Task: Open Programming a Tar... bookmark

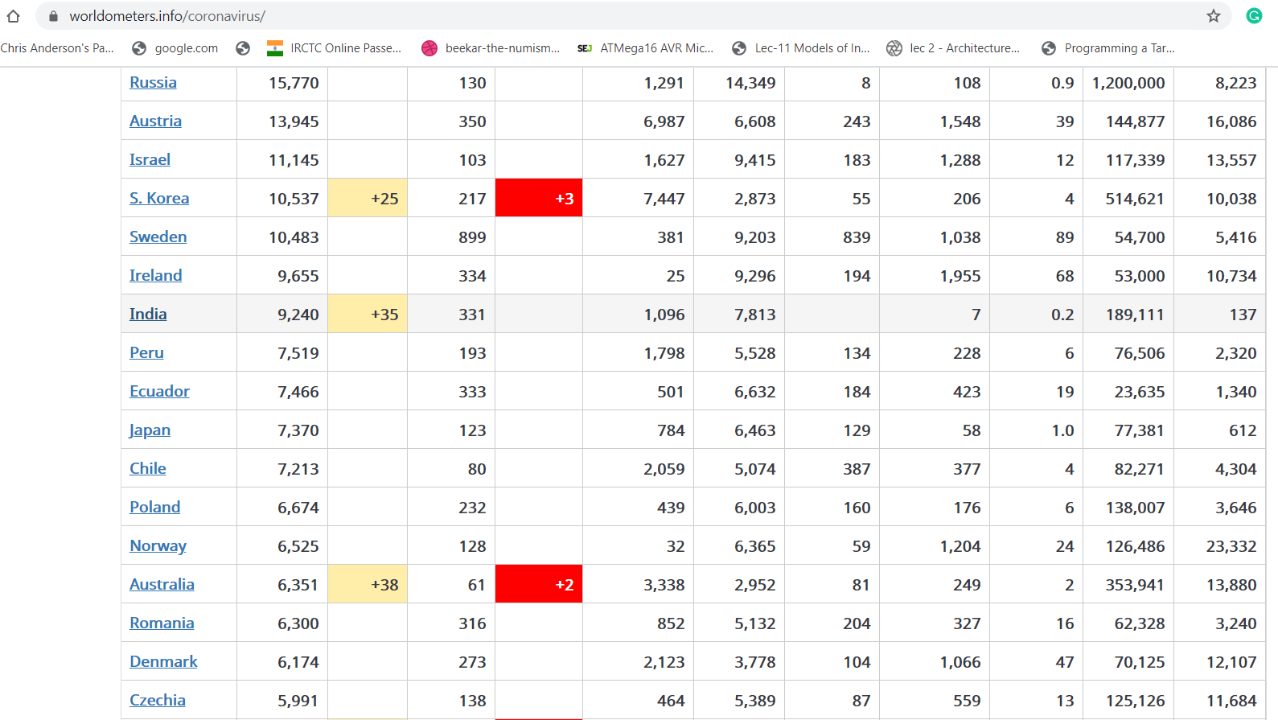Action: 1120,48
